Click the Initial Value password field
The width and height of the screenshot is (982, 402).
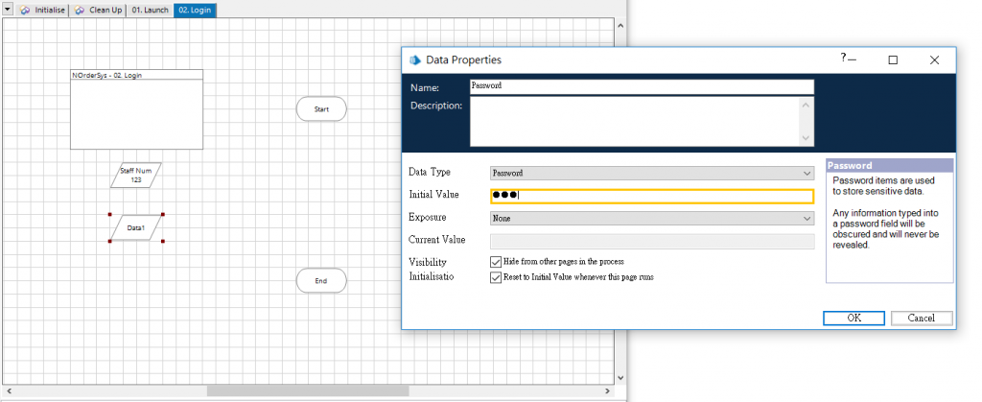click(652, 196)
